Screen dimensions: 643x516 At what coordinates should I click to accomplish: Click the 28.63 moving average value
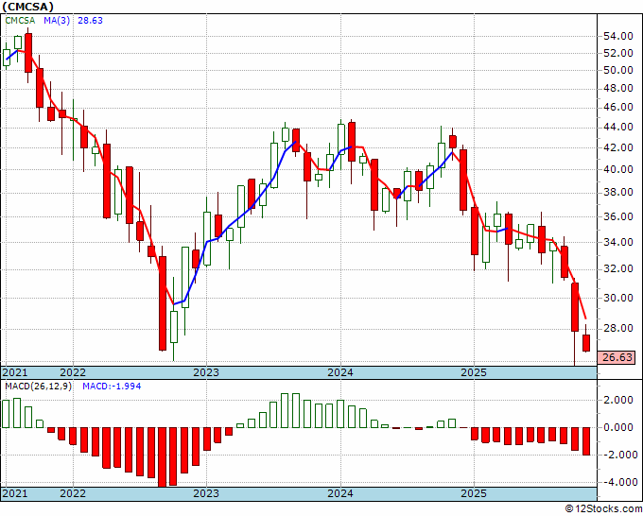(90, 20)
